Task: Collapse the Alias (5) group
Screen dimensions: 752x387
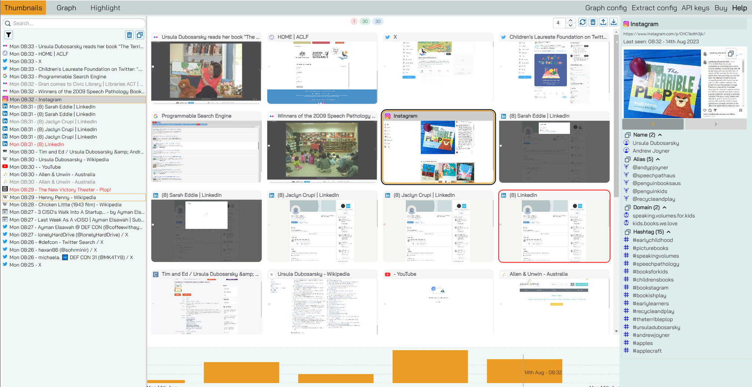Action: point(658,159)
